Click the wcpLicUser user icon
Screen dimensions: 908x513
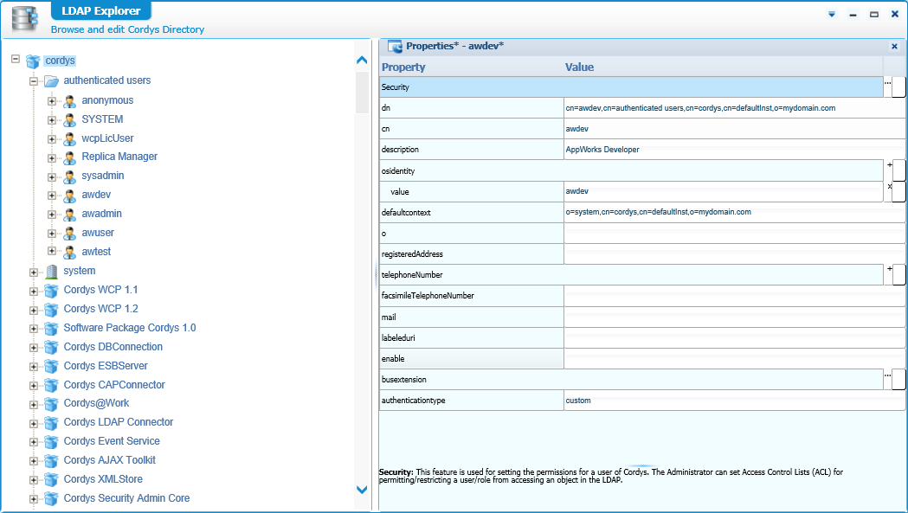(x=69, y=139)
